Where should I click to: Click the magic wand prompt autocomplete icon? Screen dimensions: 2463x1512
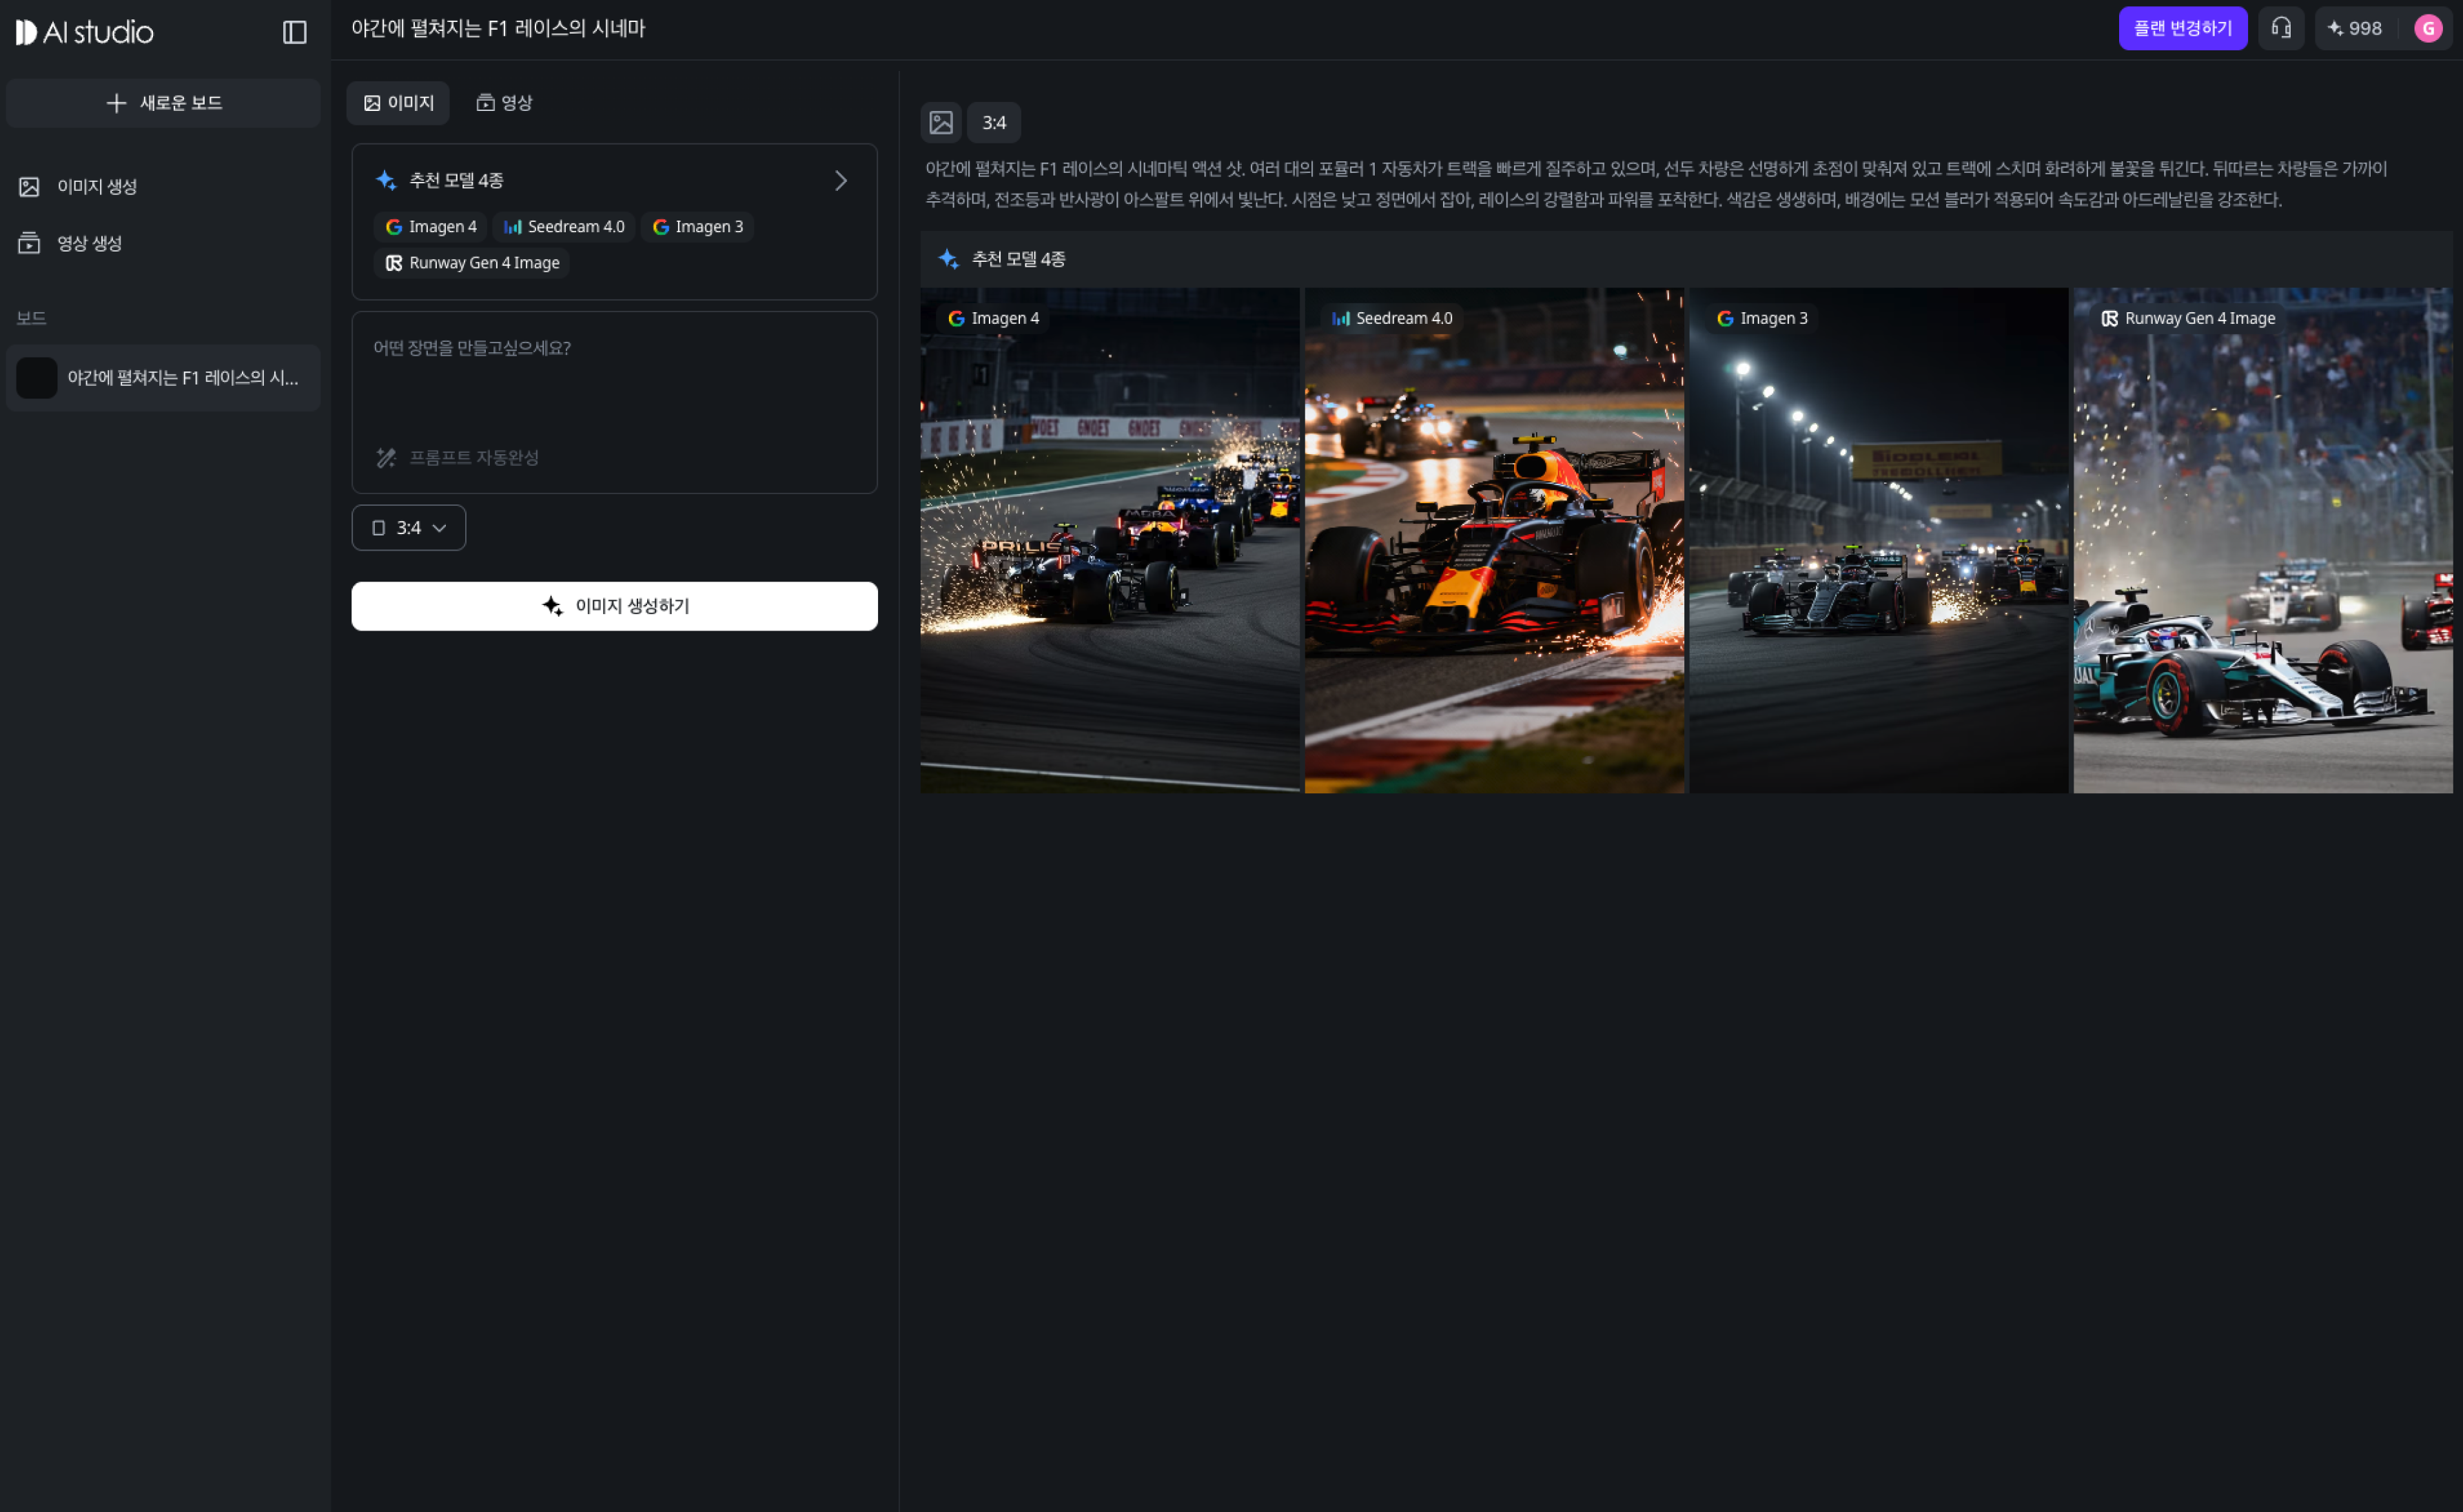386,457
